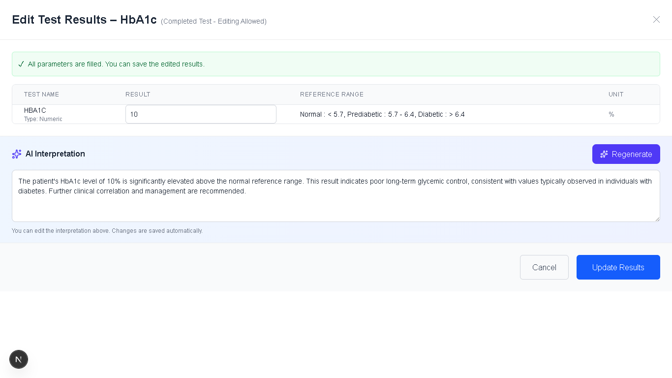This screenshot has height=378, width=672.
Task: Click the AI interpretation text area to edit
Action: pos(336,196)
